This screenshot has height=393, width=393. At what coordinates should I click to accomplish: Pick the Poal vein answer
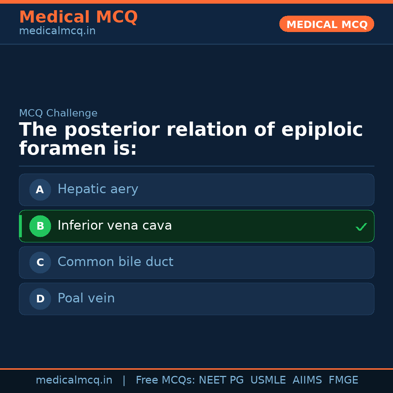click(86, 298)
